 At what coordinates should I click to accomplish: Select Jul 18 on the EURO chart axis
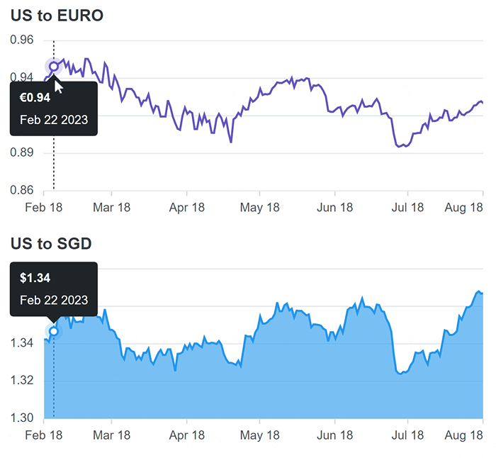pos(407,207)
